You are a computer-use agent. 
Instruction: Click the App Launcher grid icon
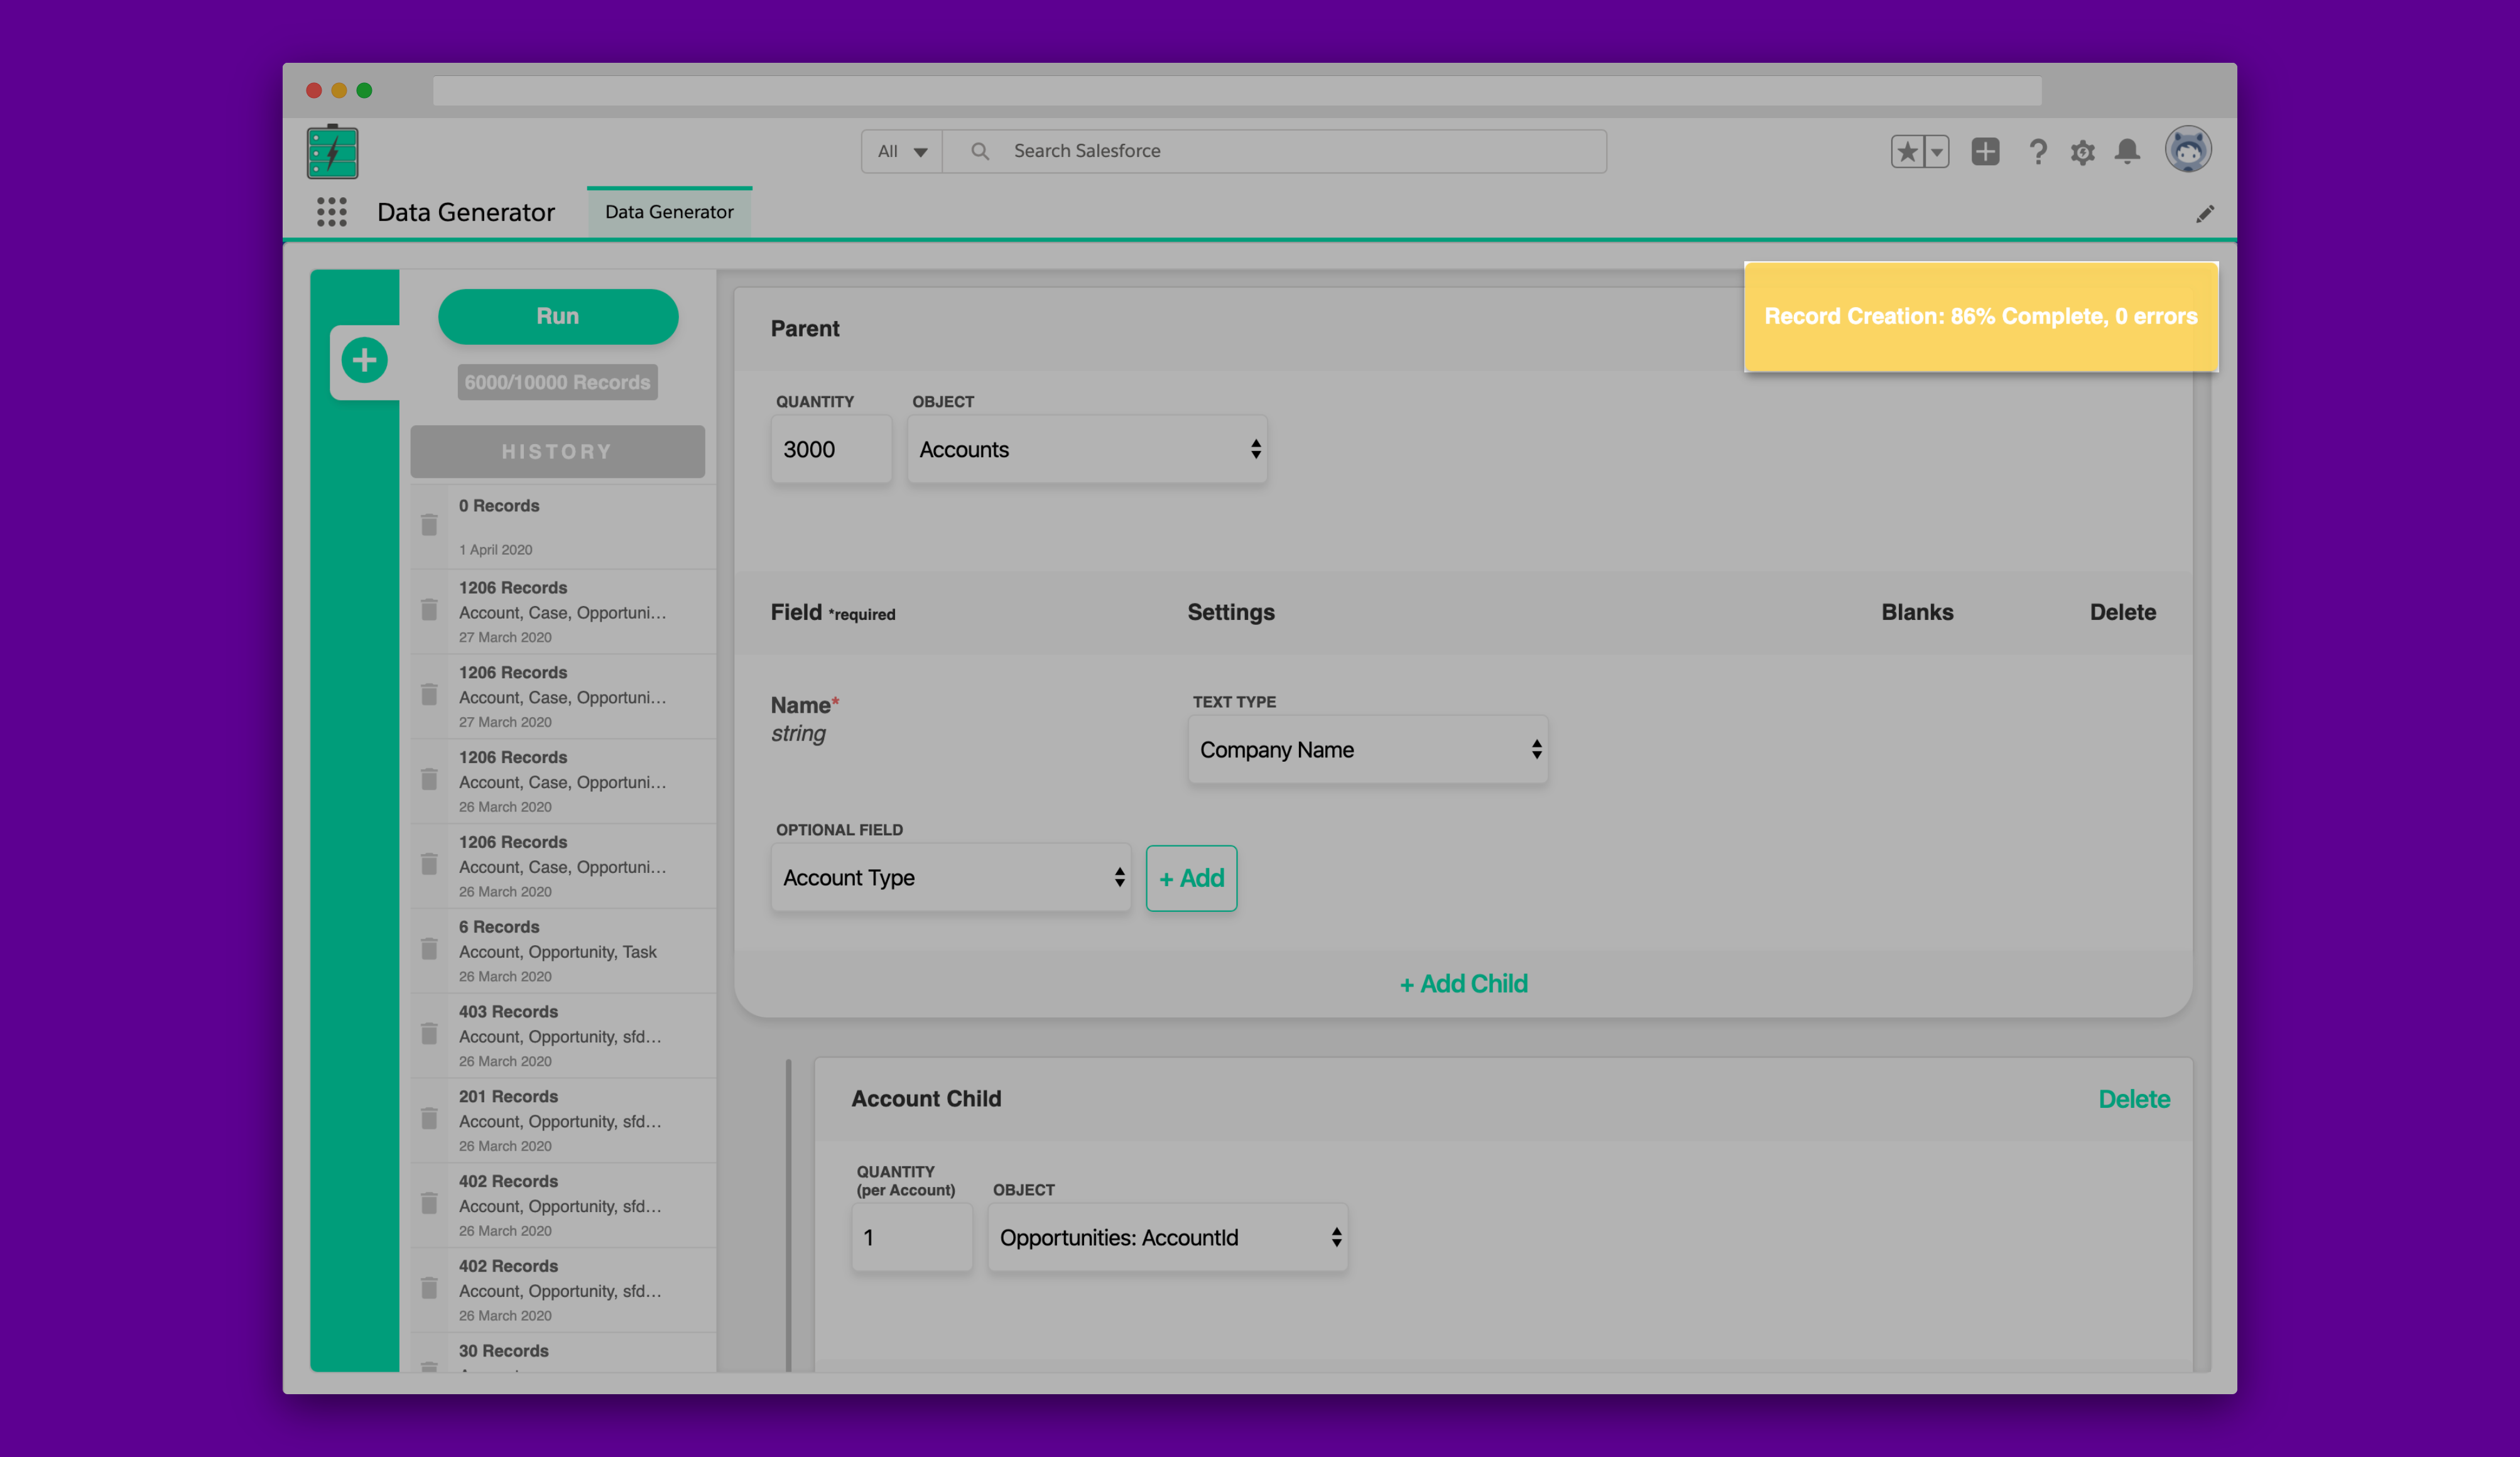(331, 212)
